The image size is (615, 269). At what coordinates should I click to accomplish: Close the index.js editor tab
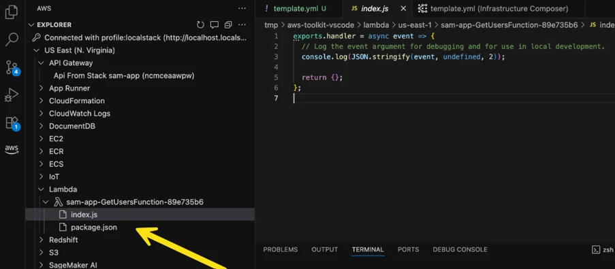coord(403,9)
